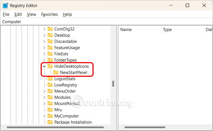The image size is (213, 131).
Task: Click the MountPoints2 folder icon
Action: pyautogui.click(x=50, y=104)
